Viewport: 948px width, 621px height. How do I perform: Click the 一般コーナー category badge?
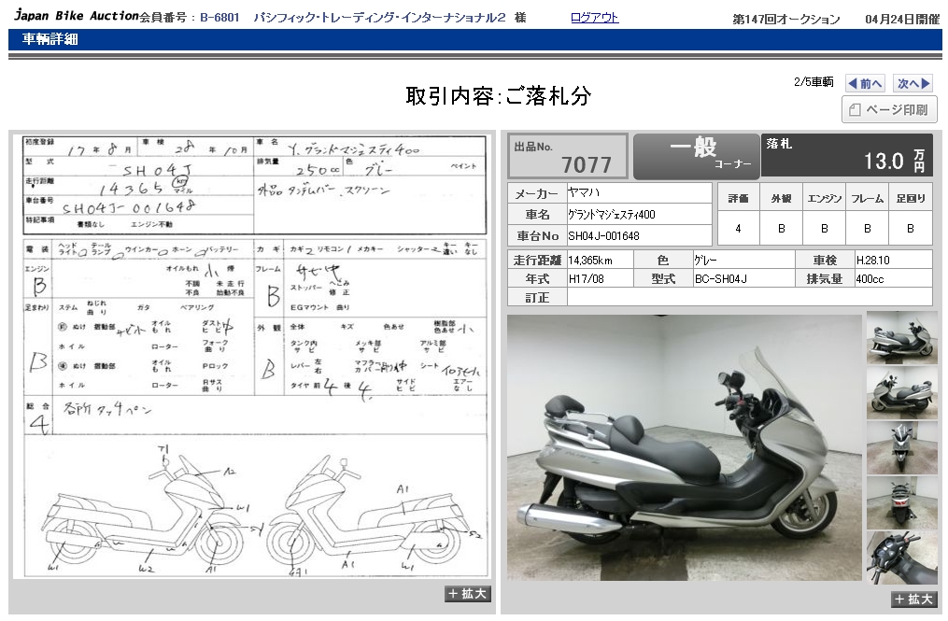694,157
